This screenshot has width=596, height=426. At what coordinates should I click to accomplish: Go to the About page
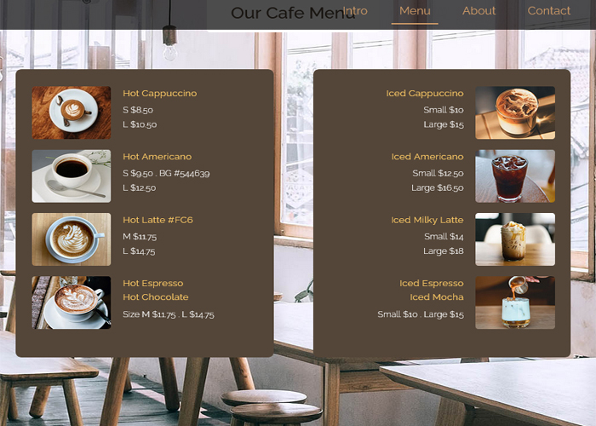tap(479, 10)
